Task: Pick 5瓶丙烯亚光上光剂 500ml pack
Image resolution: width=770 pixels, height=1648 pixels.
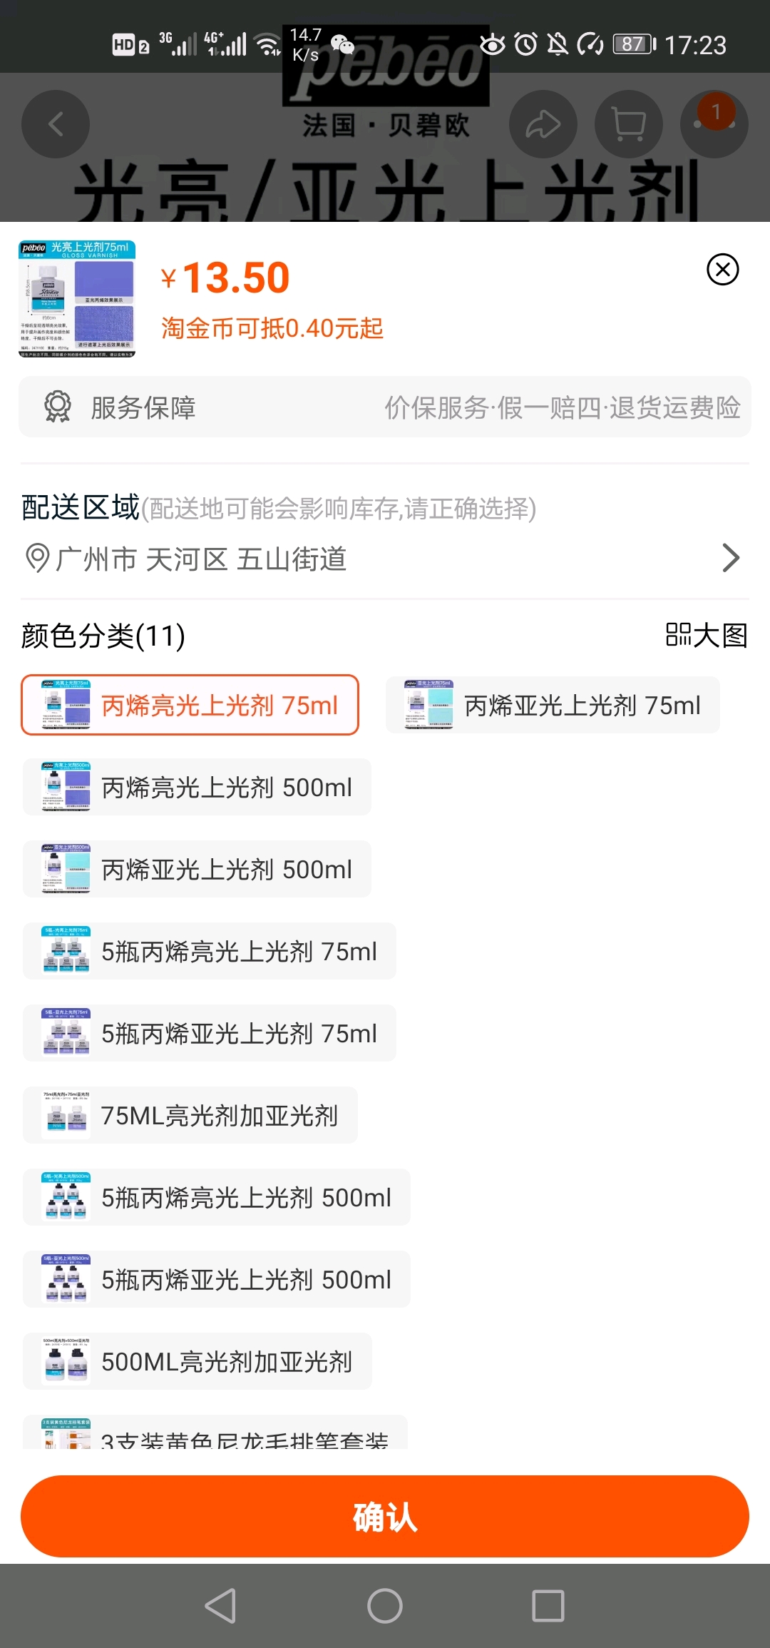Action: [x=217, y=1279]
